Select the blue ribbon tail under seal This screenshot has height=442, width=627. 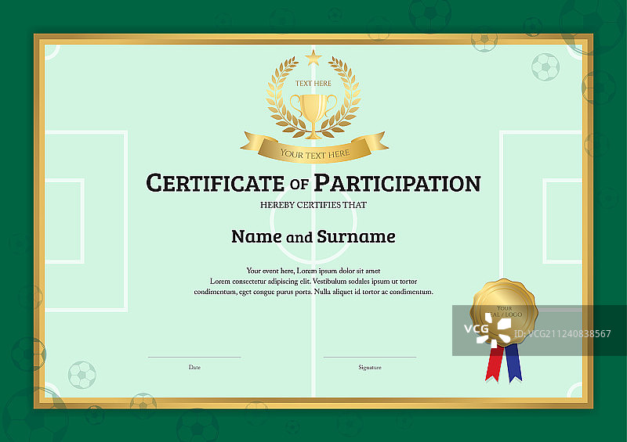513,365
